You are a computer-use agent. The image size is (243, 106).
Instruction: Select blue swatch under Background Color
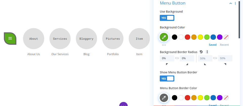213,37
